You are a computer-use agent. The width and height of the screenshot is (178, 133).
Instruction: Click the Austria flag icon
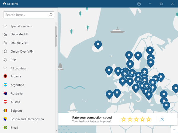(5, 102)
